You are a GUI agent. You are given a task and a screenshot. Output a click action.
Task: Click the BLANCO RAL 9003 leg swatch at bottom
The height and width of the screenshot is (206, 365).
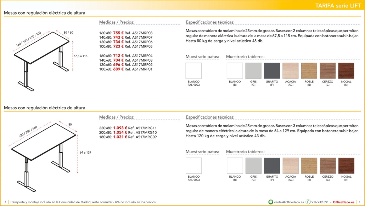pos(194,166)
